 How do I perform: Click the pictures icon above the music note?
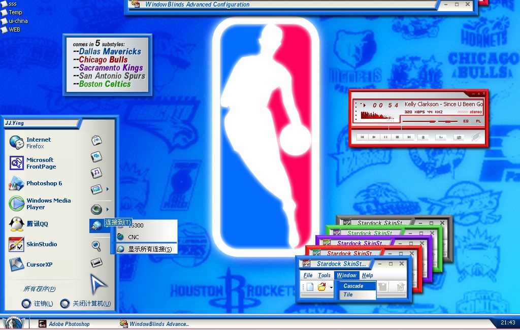96,156
